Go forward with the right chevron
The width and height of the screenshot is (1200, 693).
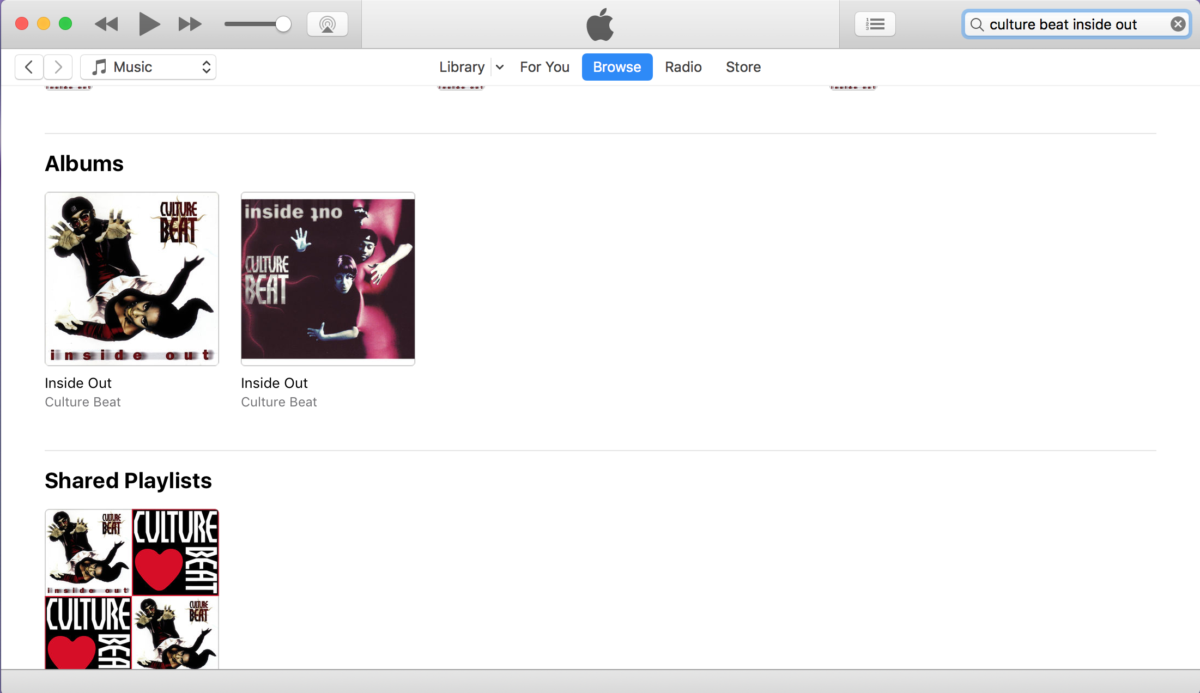(x=58, y=67)
